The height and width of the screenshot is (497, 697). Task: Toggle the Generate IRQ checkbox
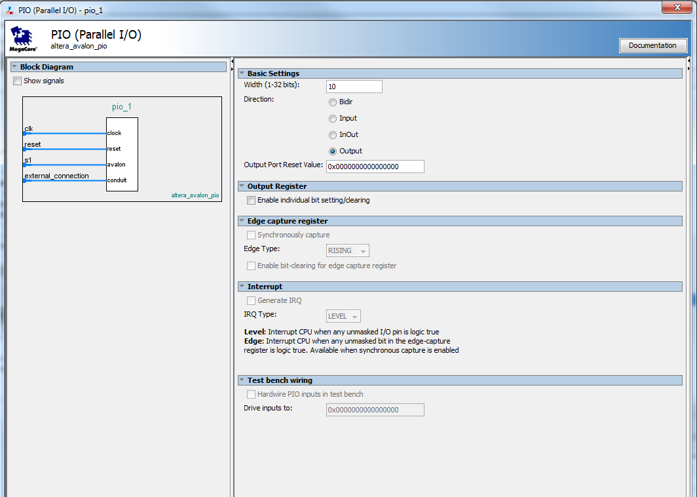tap(251, 300)
